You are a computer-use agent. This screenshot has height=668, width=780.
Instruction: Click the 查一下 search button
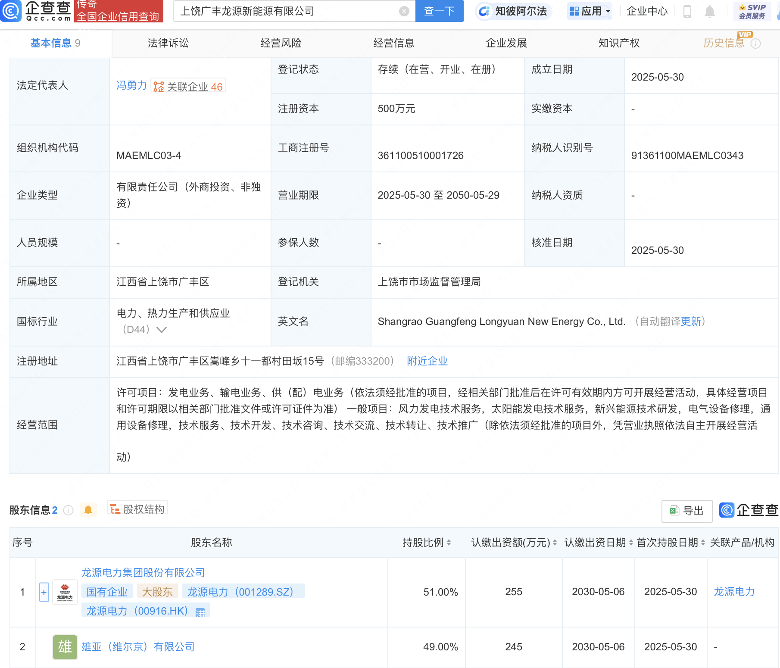coord(439,11)
